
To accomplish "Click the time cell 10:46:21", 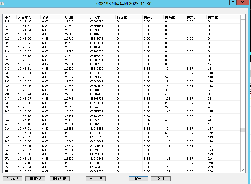I will tap(25, 90).
